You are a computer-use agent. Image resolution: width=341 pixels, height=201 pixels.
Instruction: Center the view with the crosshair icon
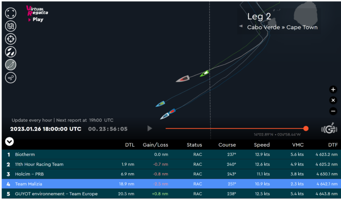coord(10,39)
